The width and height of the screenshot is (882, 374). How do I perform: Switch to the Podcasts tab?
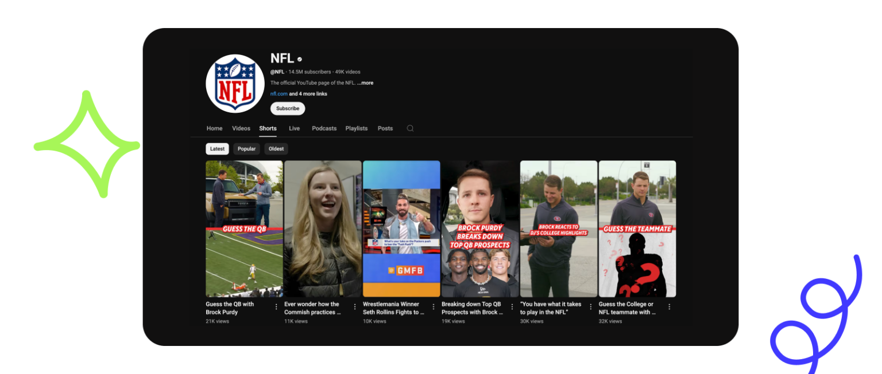coord(324,128)
